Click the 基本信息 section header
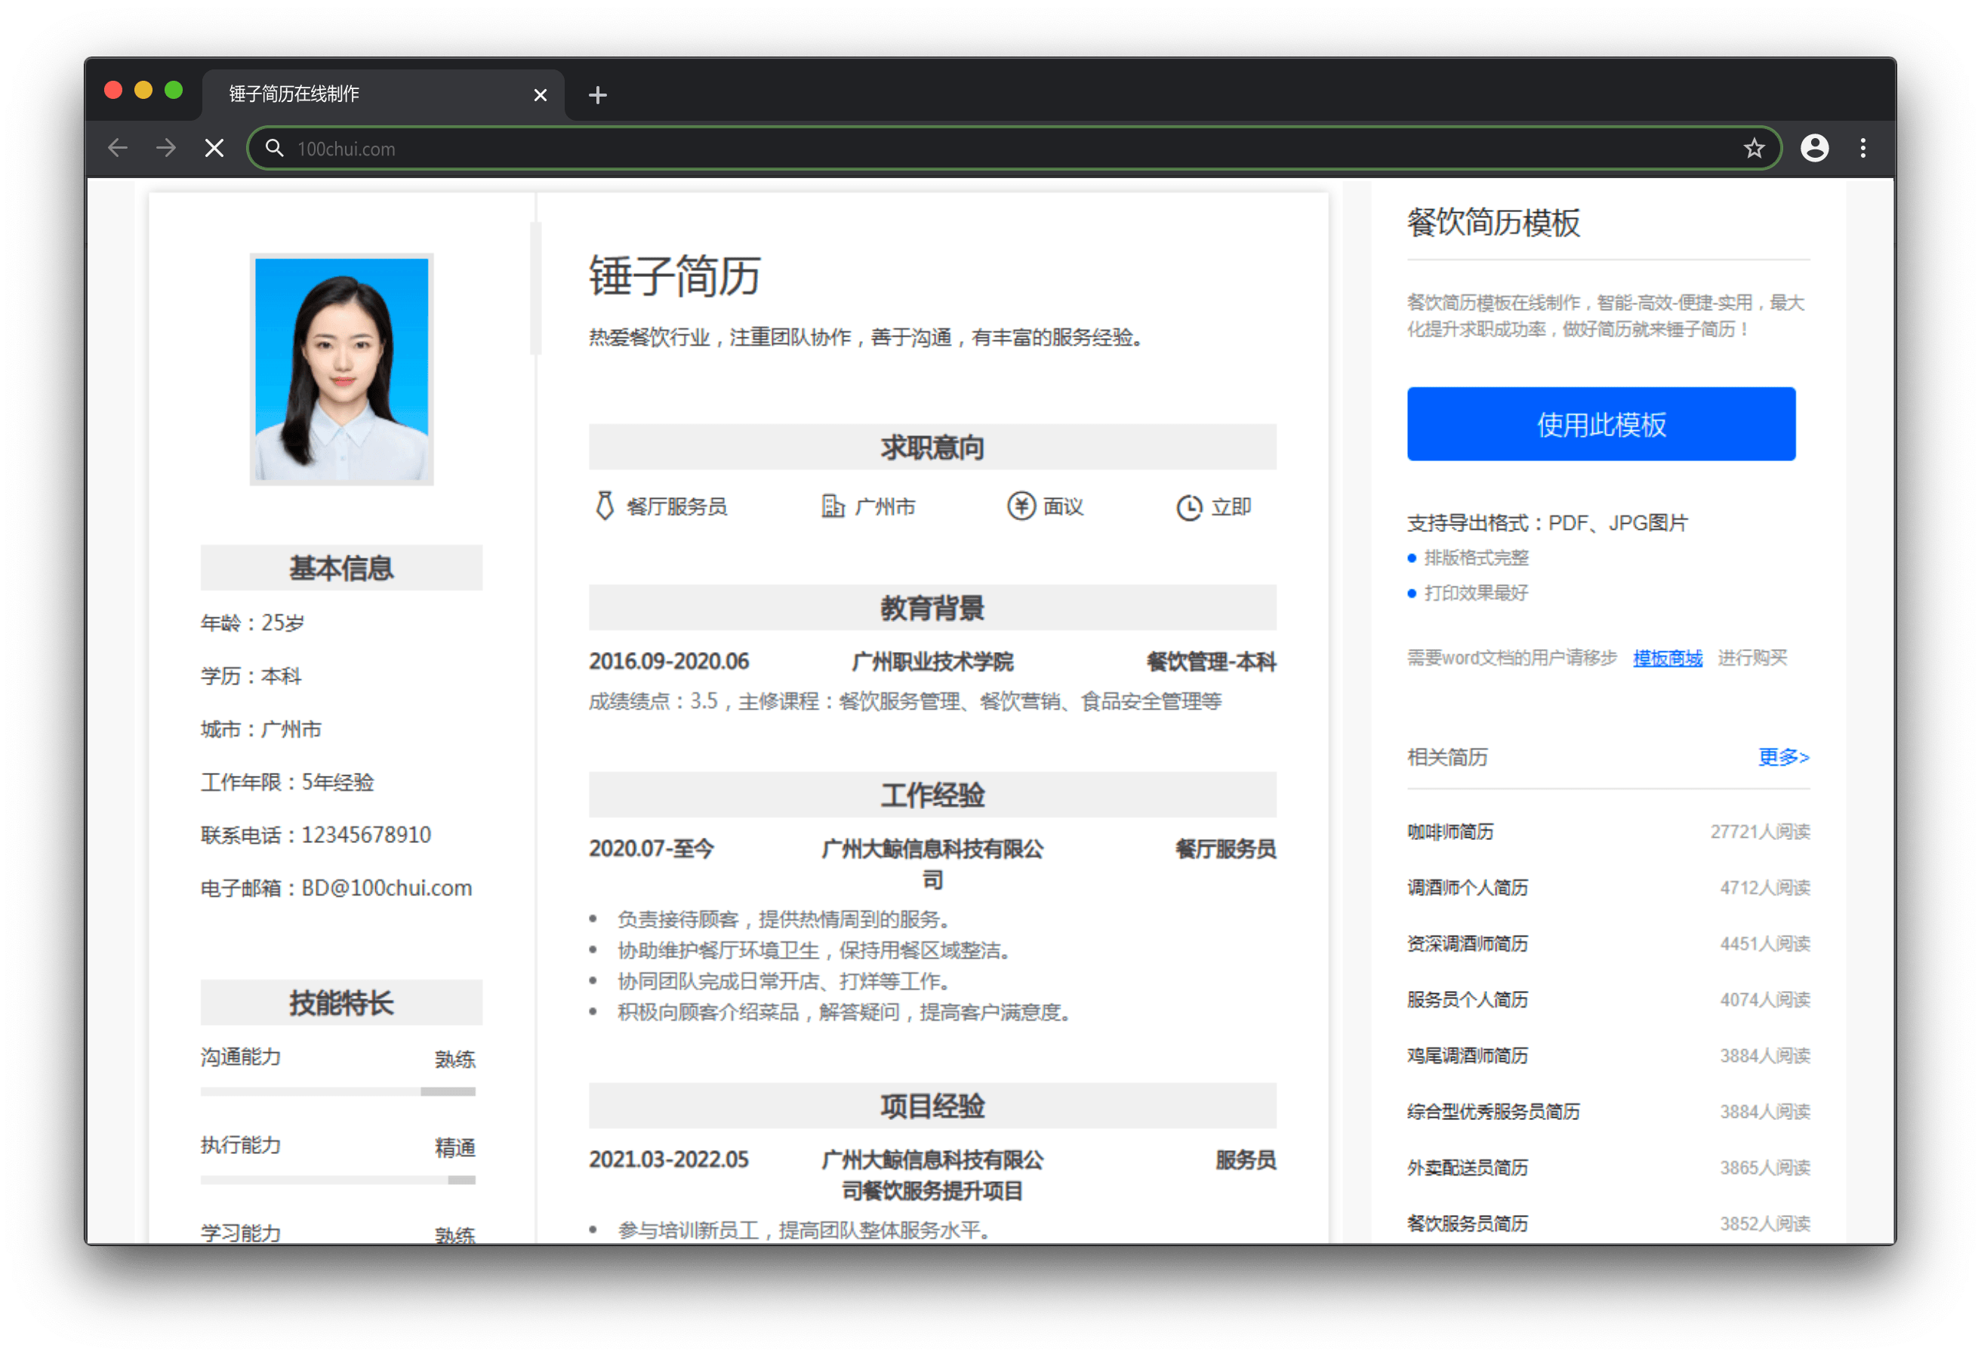This screenshot has width=1981, height=1357. point(341,567)
